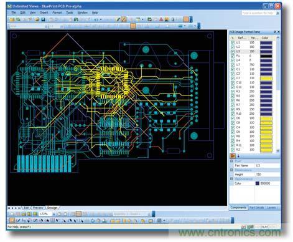Click the Height value field showing 150
This screenshot has width=293, height=242.
coord(267,175)
